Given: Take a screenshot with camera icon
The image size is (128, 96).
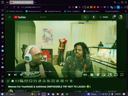Looking at the screenshot, I should [58, 81].
